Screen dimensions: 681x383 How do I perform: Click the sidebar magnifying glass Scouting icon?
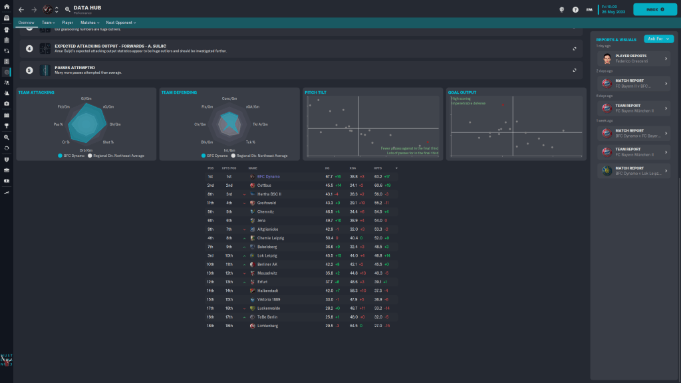coord(7,136)
